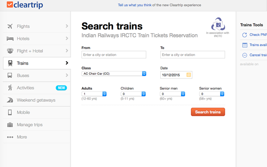Click the More three-dots icon
The height and width of the screenshot is (167, 267).
pos(10,137)
